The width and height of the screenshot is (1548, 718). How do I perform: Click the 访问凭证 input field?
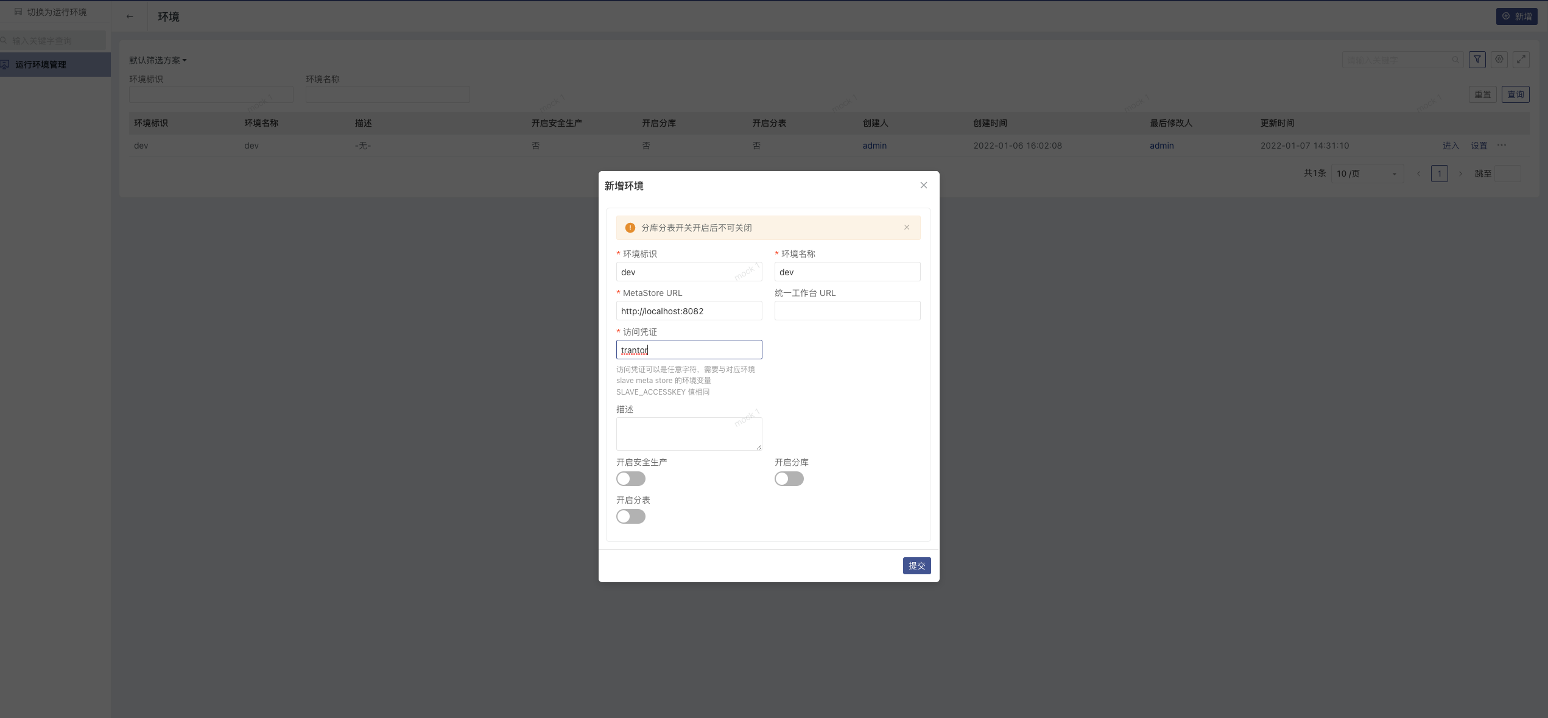(x=689, y=350)
